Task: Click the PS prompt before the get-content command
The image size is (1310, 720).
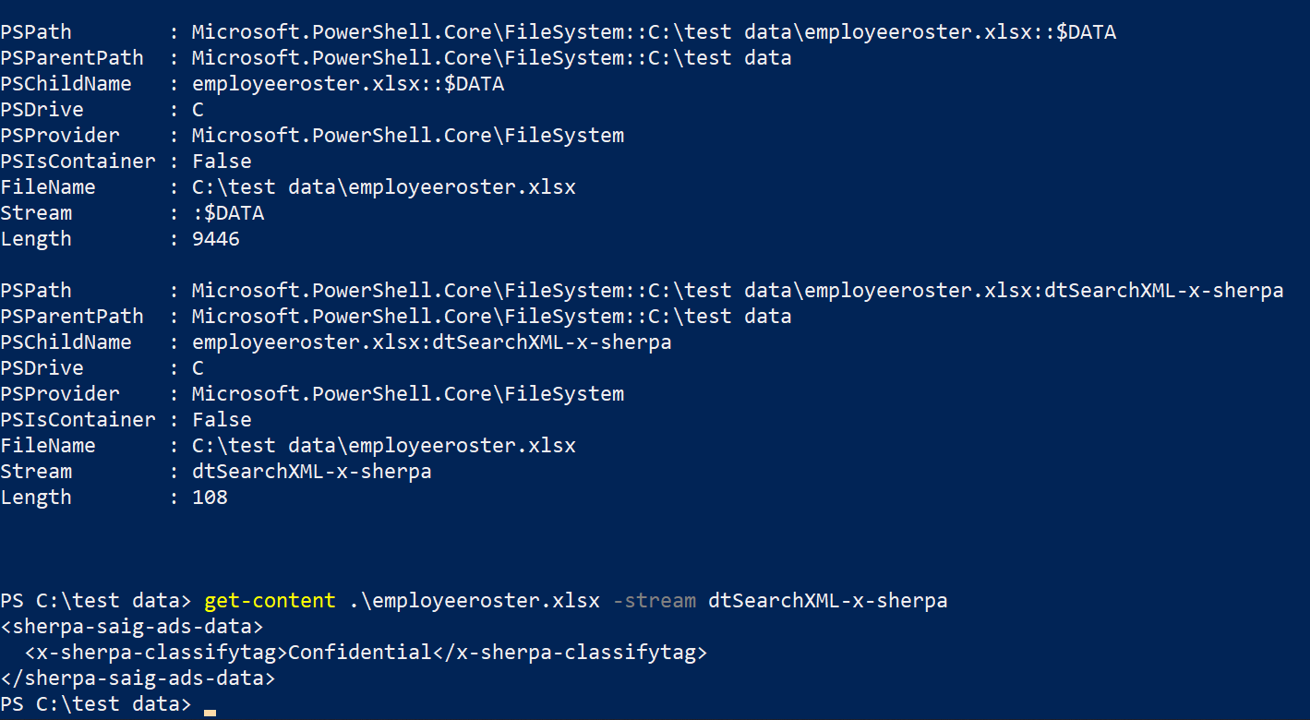Action: 96,601
